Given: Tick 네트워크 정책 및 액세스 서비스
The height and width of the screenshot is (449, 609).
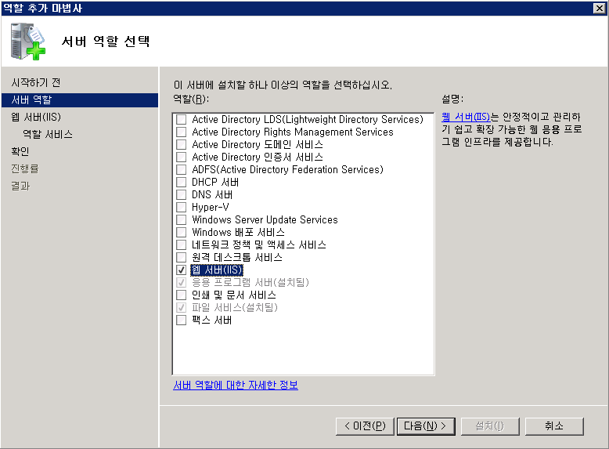Looking at the screenshot, I should [x=181, y=244].
